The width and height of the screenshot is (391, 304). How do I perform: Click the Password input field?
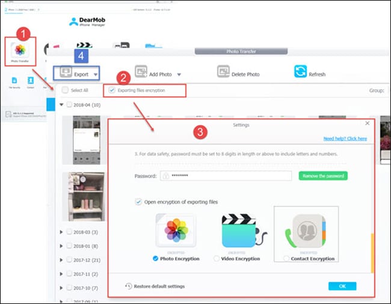coord(226,176)
